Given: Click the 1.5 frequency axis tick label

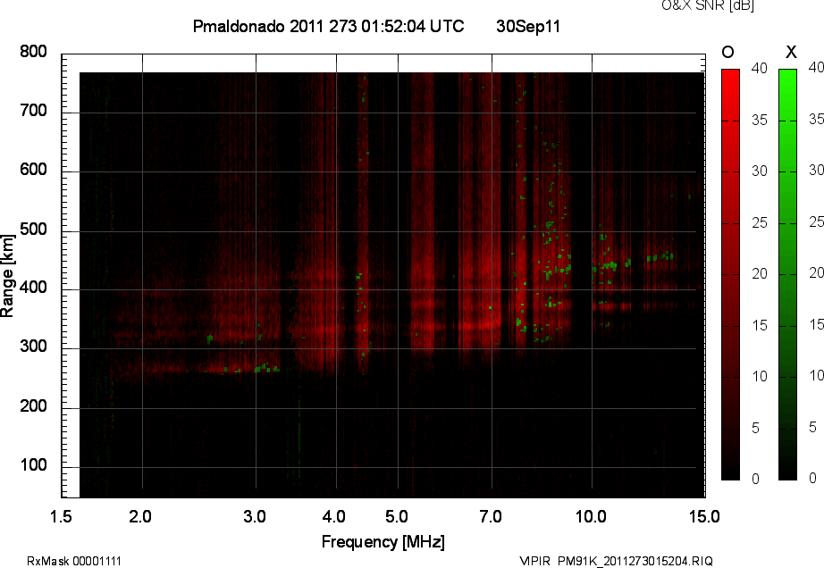Looking at the screenshot, I should point(62,517).
